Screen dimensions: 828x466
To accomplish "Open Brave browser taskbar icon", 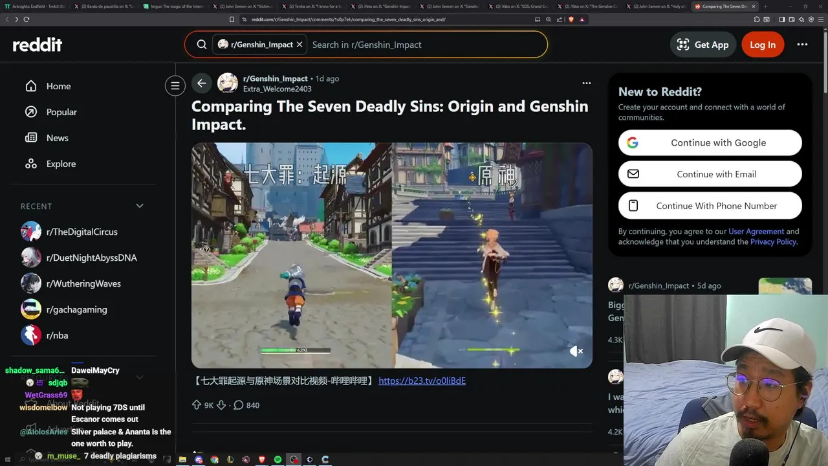I will [x=262, y=460].
